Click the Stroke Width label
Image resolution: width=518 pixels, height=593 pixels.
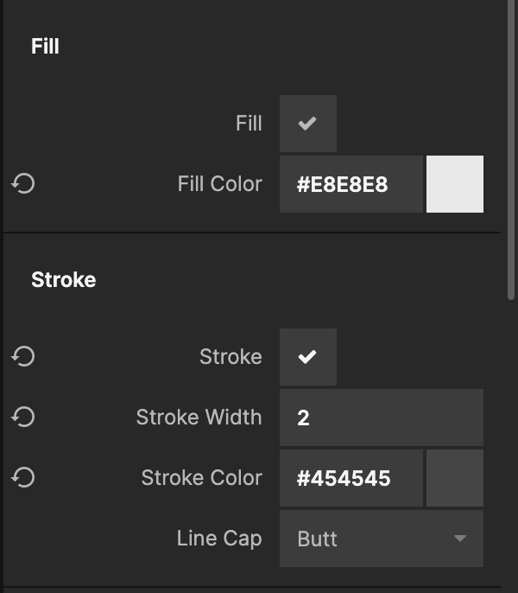click(x=199, y=418)
